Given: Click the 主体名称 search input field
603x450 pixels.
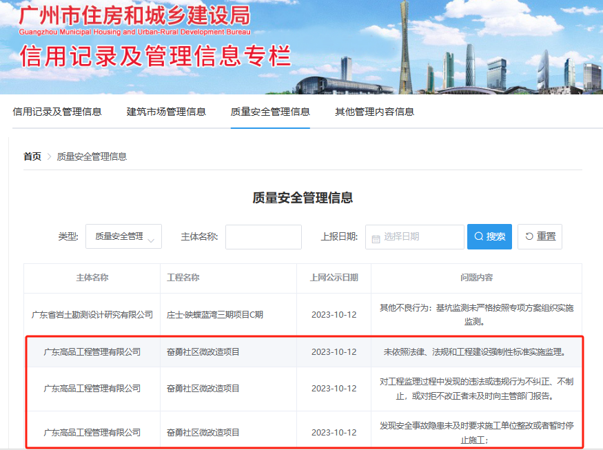Looking at the screenshot, I should pyautogui.click(x=263, y=236).
